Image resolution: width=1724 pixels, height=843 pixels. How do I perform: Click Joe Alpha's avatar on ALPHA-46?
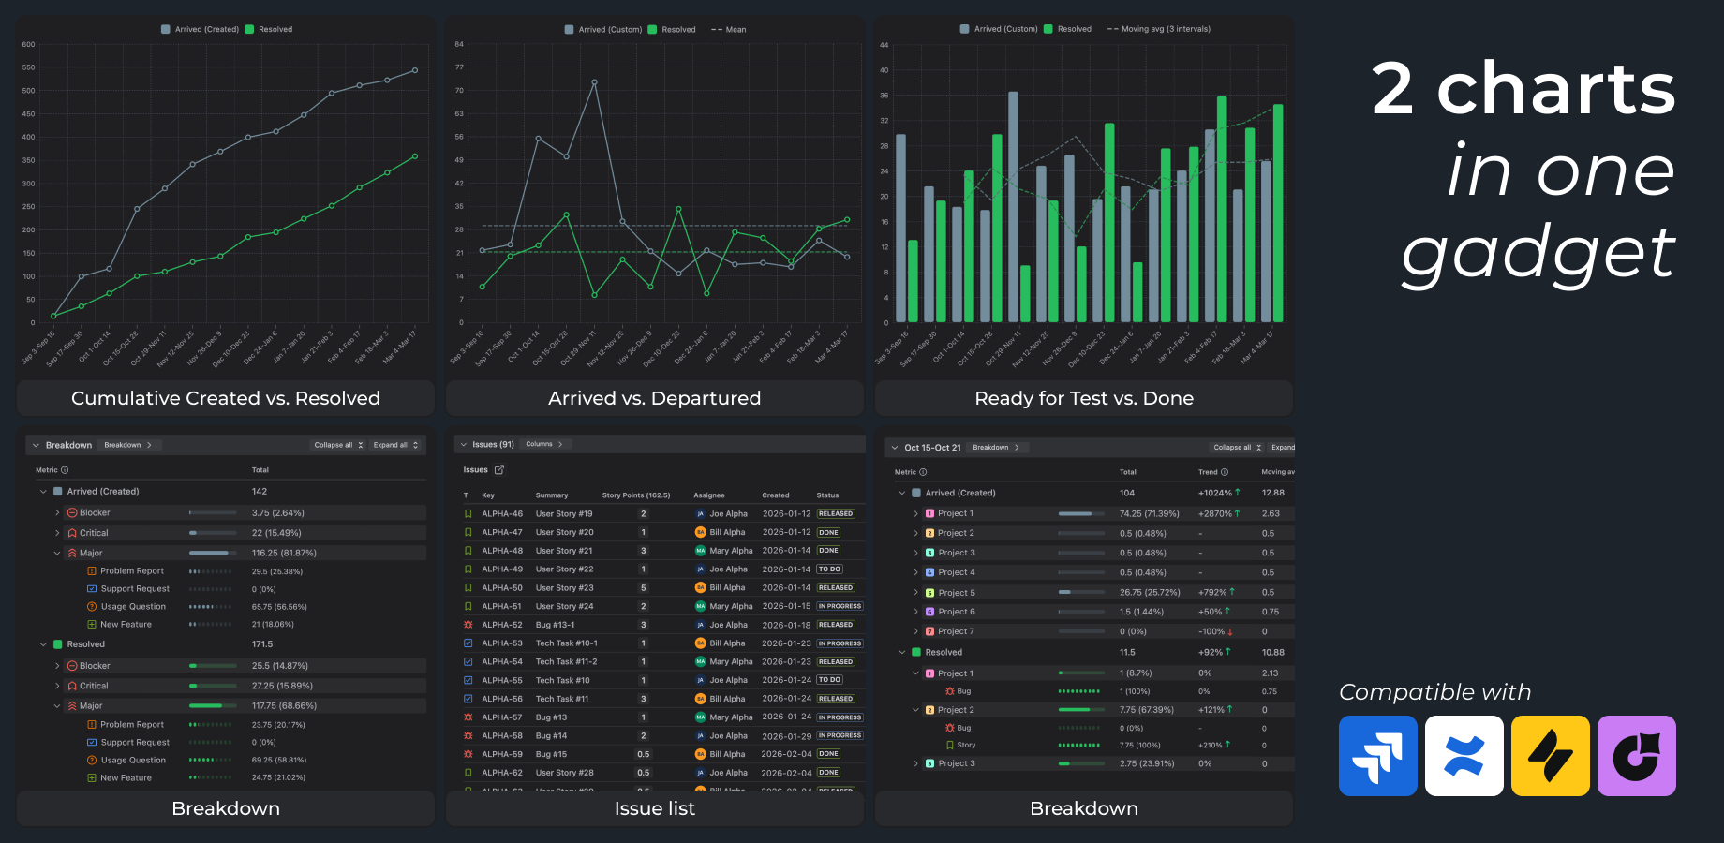click(x=699, y=513)
